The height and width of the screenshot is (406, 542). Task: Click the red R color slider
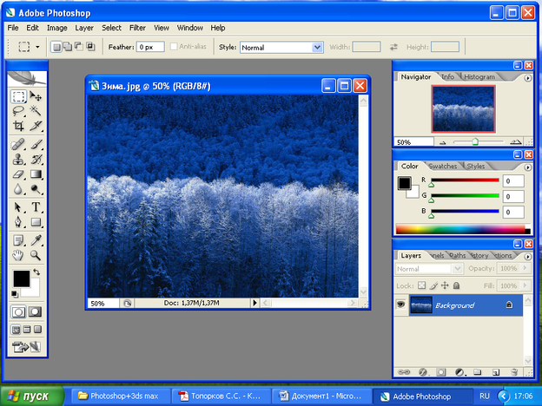[x=465, y=180]
